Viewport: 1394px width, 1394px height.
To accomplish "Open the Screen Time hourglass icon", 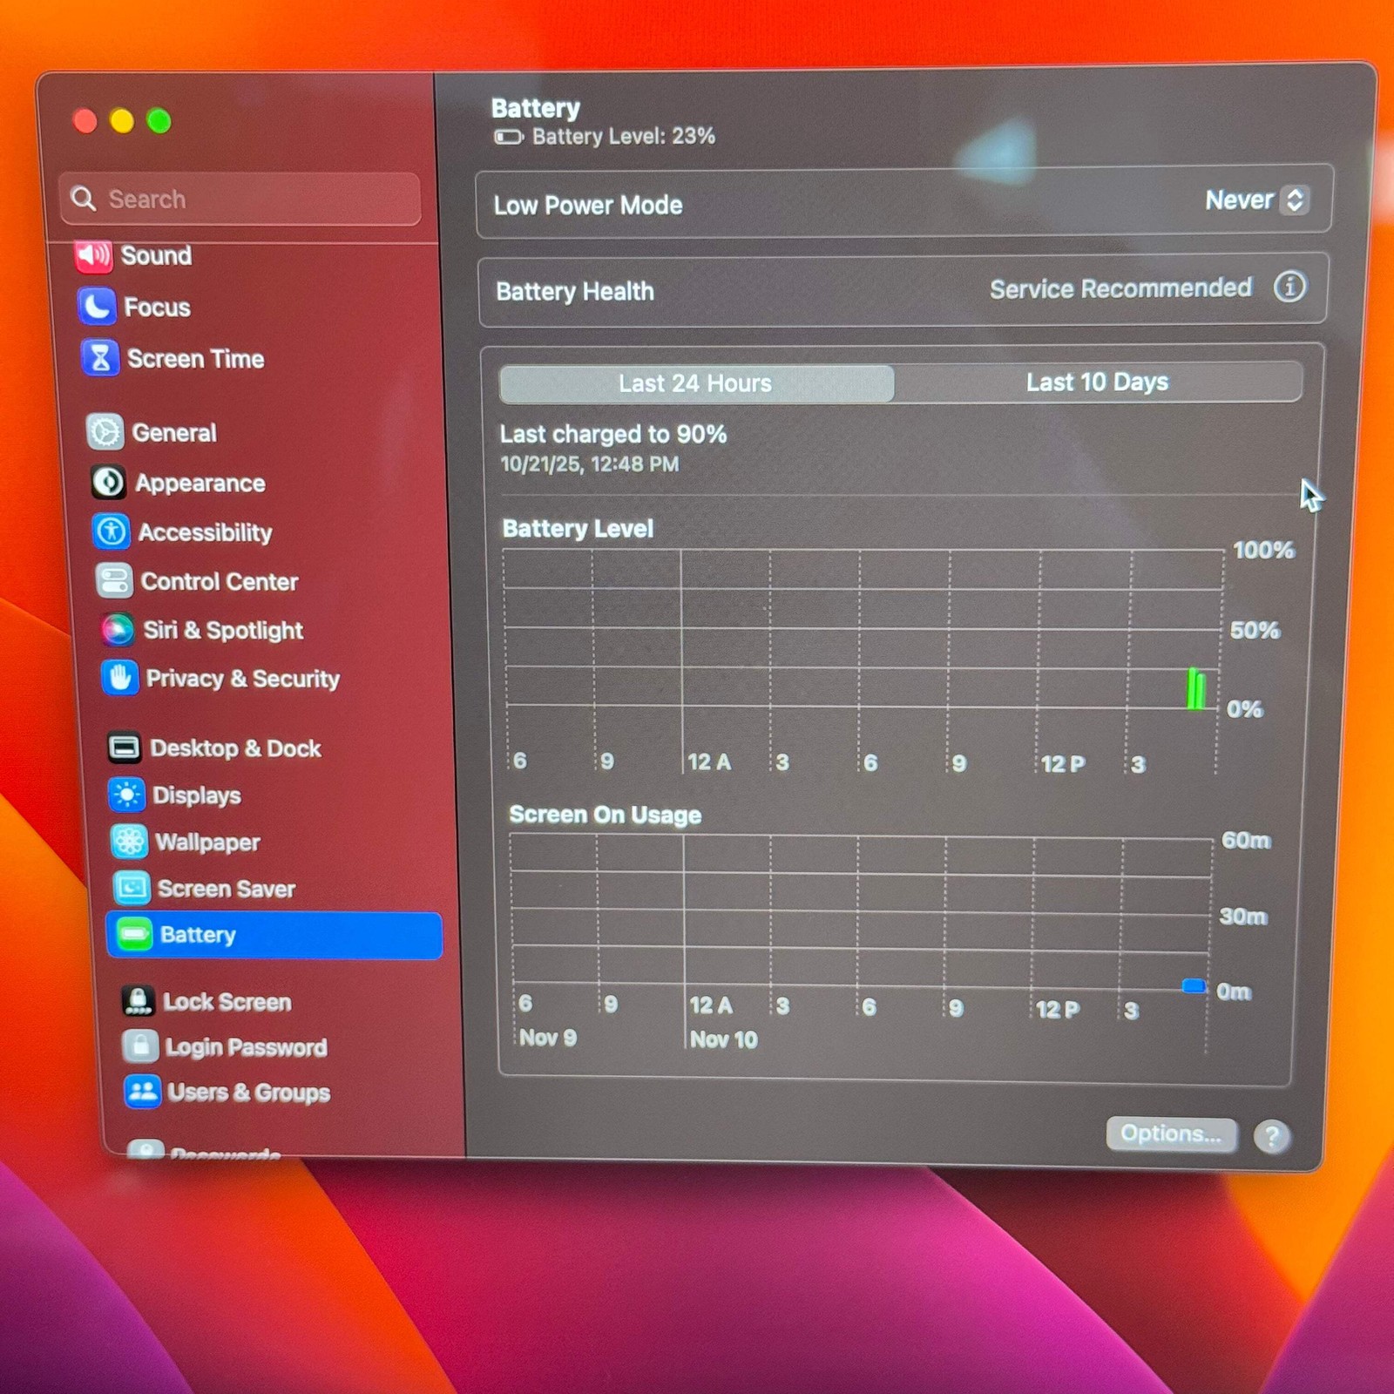I will (x=100, y=357).
